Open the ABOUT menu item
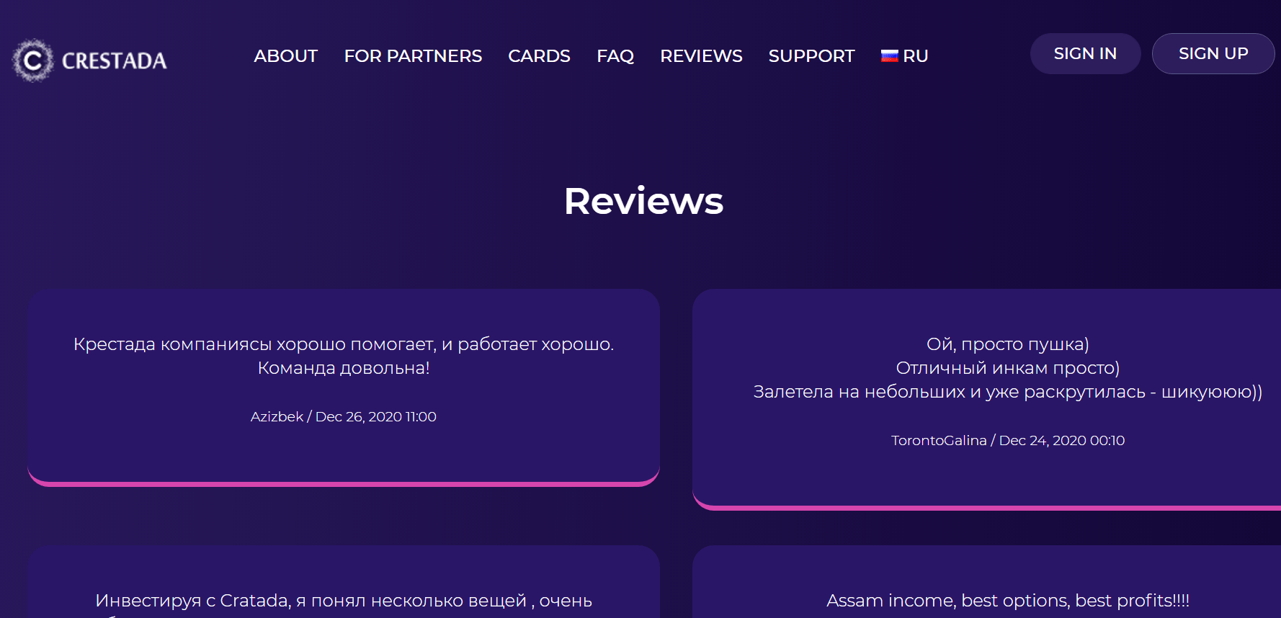Screen dimensions: 1281x618 285,56
